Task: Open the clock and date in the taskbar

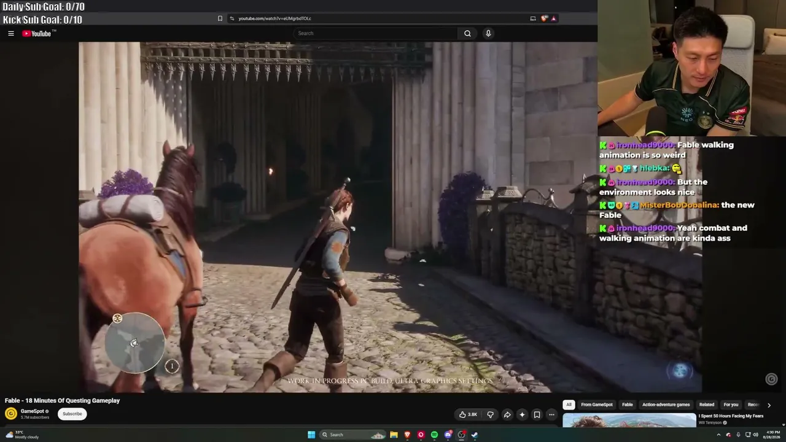Action: click(x=772, y=435)
